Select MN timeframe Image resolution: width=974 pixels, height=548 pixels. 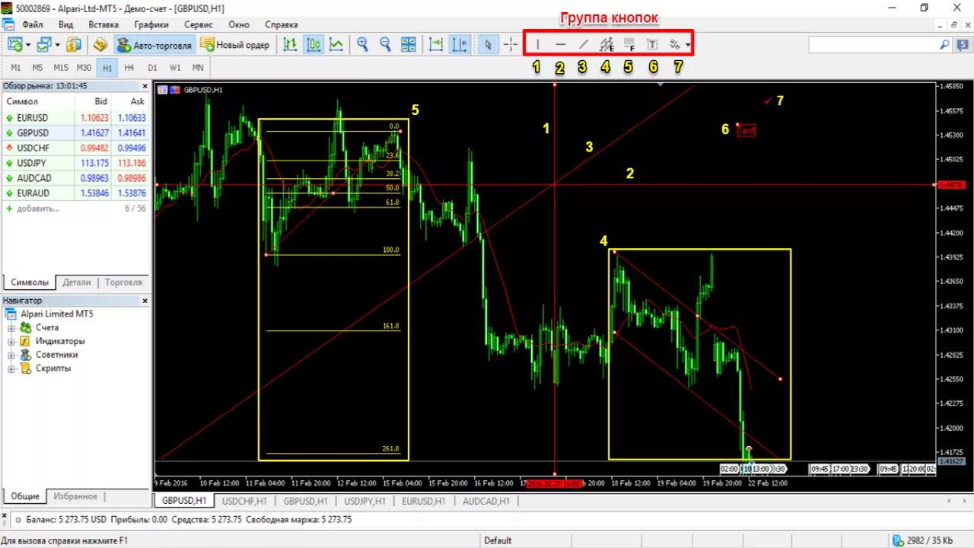click(x=198, y=68)
